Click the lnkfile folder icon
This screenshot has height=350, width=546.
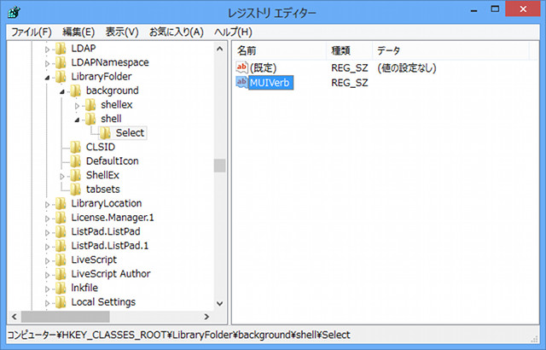click(61, 289)
